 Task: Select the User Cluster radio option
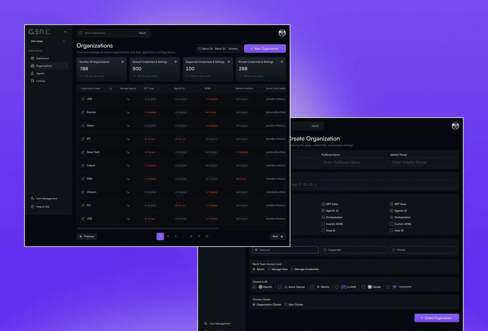point(285,304)
